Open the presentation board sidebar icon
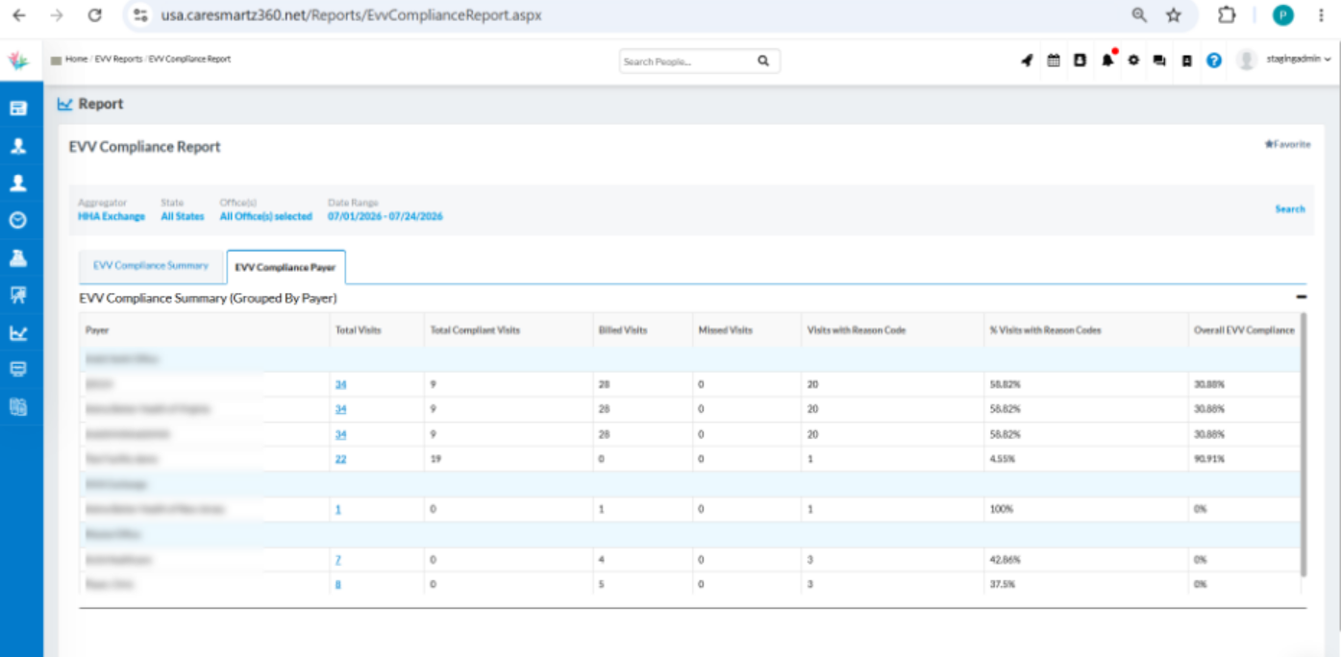Viewport: 1341px width, 657px height. coord(18,295)
